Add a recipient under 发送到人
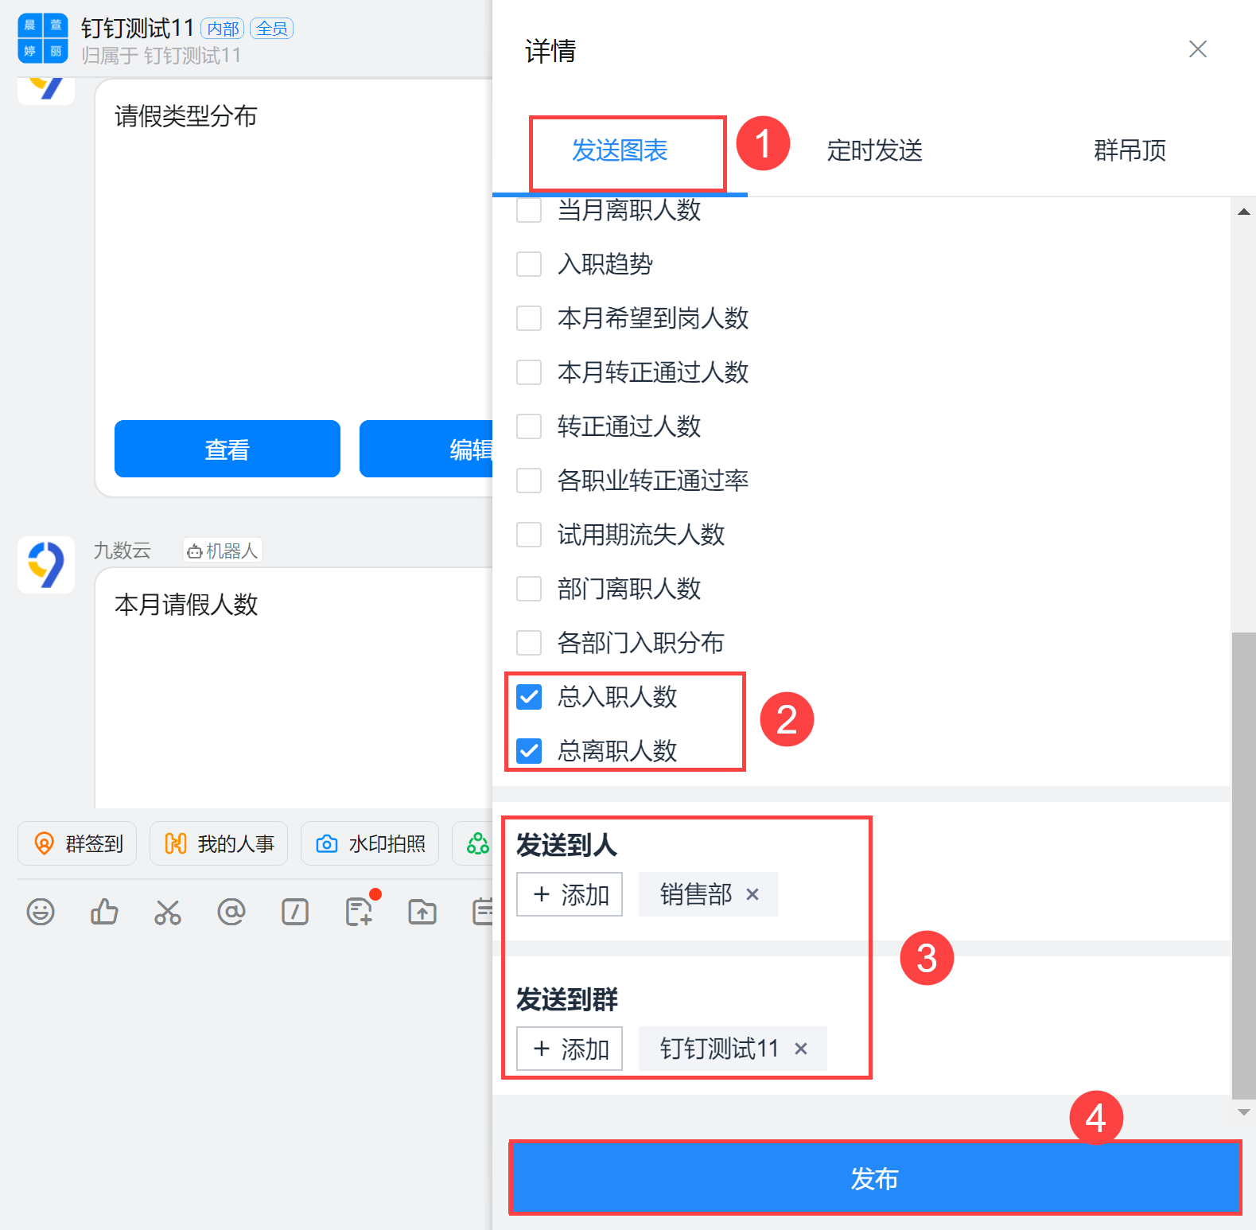Screen dimensions: 1256x1230 [x=570, y=894]
